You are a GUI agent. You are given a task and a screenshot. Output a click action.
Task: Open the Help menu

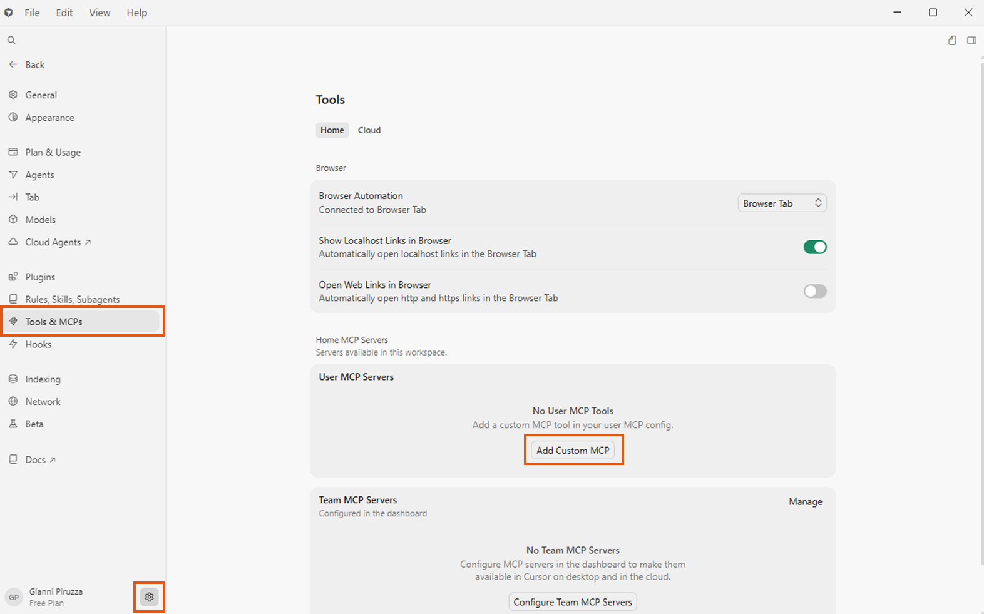(x=136, y=13)
